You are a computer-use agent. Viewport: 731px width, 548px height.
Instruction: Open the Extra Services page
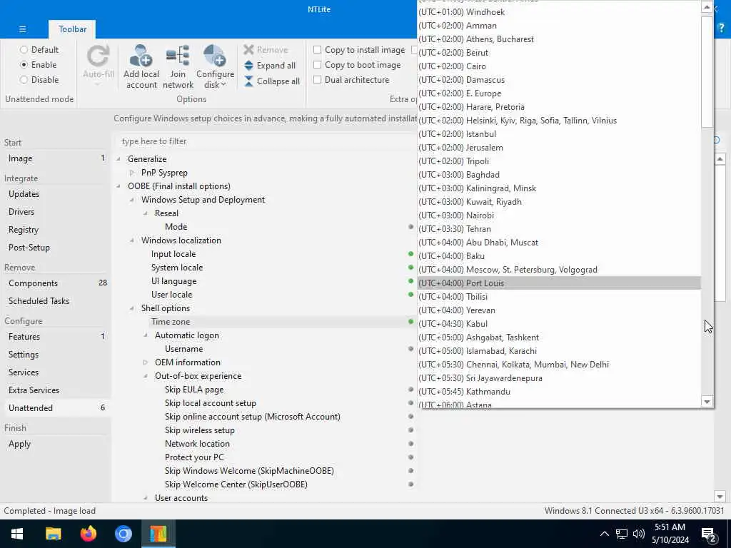(56, 390)
